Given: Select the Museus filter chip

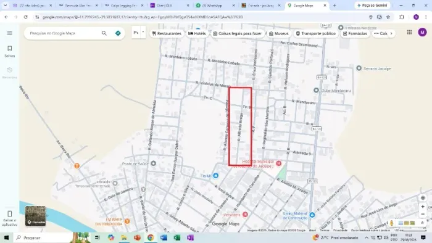Looking at the screenshot, I should click(x=278, y=33).
